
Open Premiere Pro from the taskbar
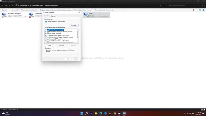[x=91, y=113]
